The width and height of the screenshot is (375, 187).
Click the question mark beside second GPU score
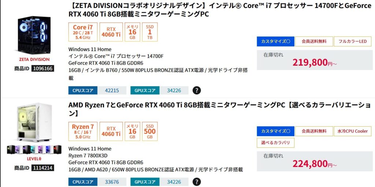coord(197,182)
